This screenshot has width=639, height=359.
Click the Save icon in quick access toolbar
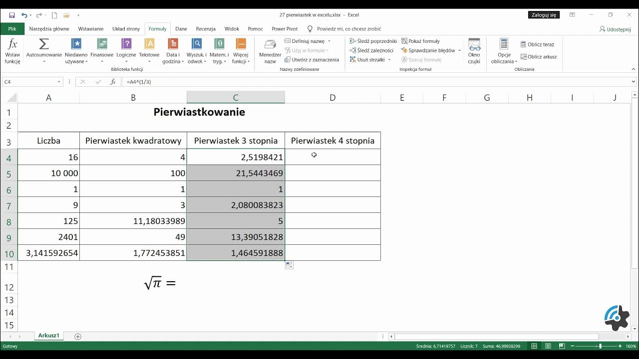[12, 15]
